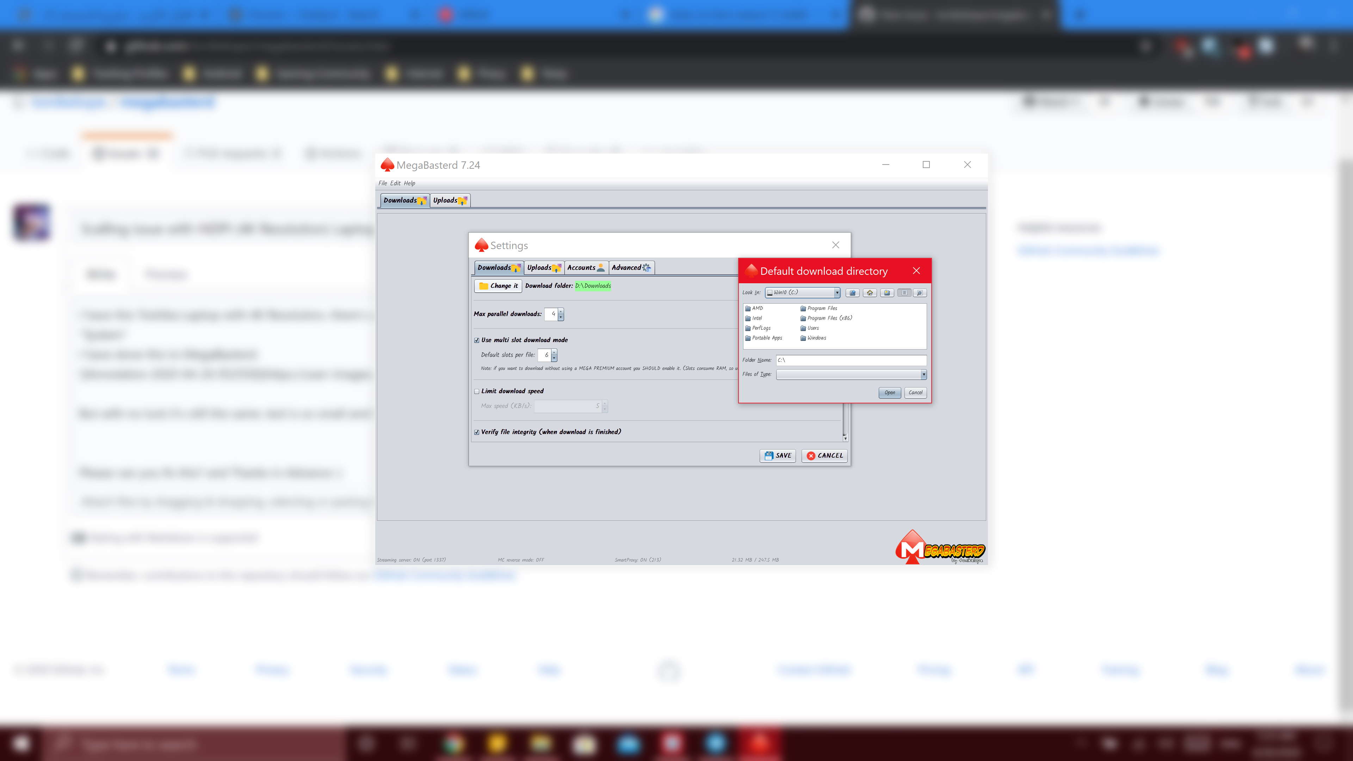
Task: Open the Look In drive dropdown
Action: 837,292
